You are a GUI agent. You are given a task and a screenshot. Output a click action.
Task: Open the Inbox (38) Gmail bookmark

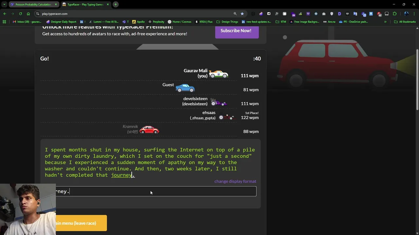tap(27, 22)
